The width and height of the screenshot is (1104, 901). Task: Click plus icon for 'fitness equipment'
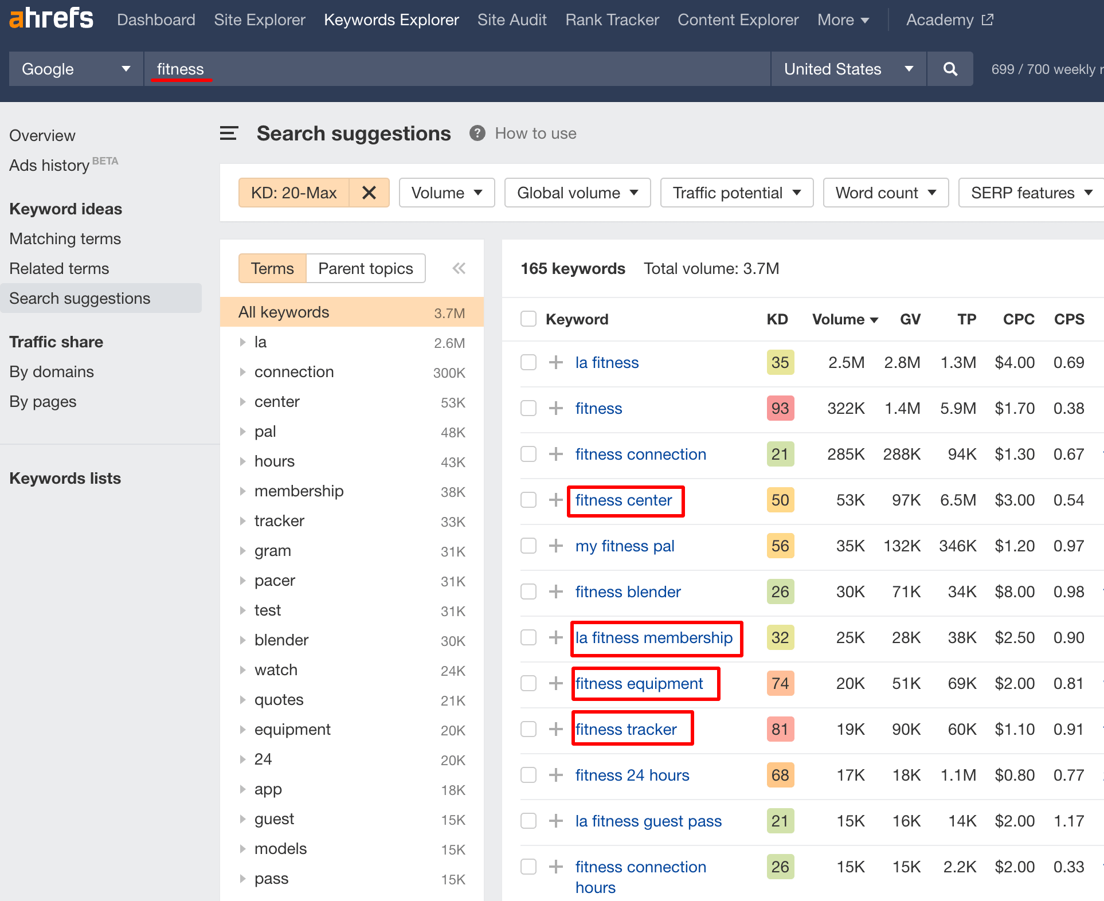tap(555, 683)
